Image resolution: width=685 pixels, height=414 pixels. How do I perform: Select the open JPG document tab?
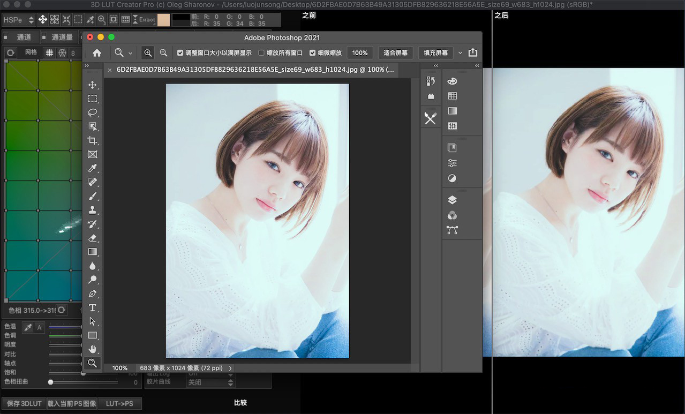coord(251,70)
